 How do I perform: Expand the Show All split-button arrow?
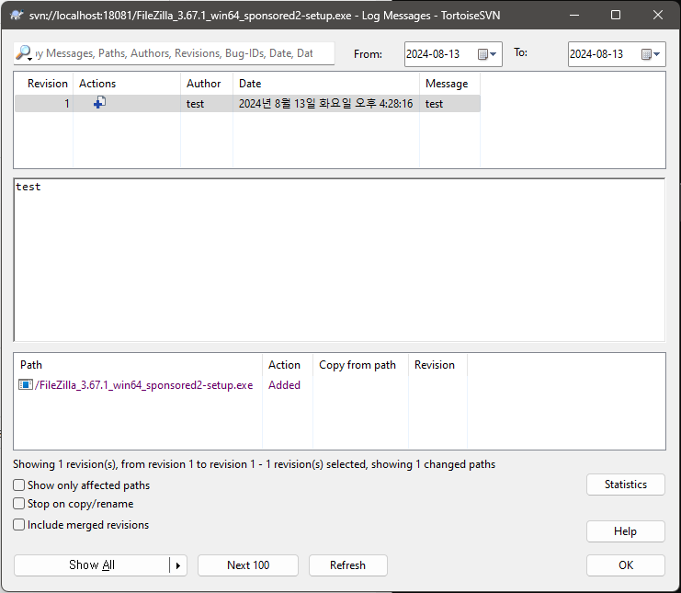[178, 565]
